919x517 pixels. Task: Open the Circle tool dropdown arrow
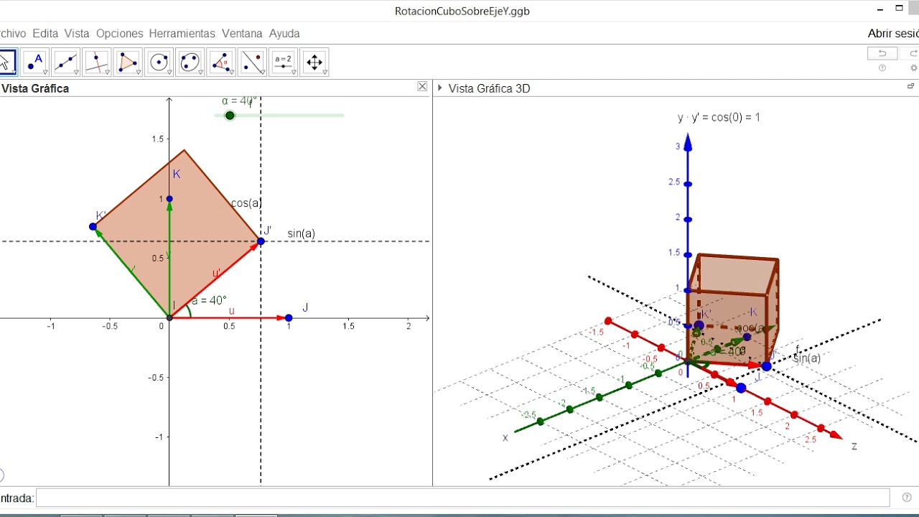169,73
